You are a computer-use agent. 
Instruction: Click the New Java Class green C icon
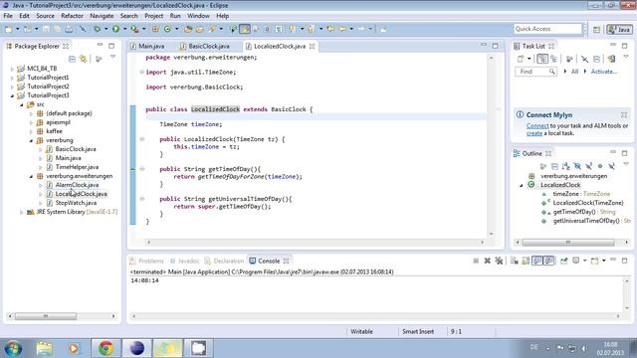pos(167,29)
